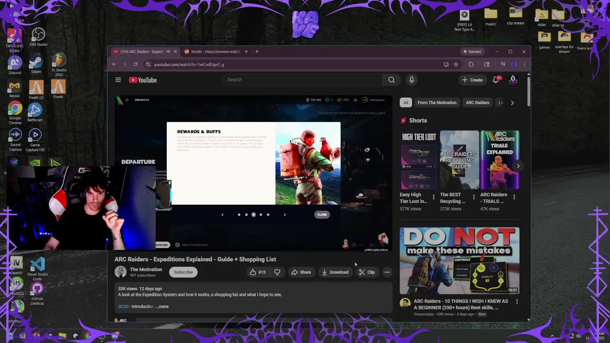Click the YouTube logo
The height and width of the screenshot is (343, 610).
point(142,80)
